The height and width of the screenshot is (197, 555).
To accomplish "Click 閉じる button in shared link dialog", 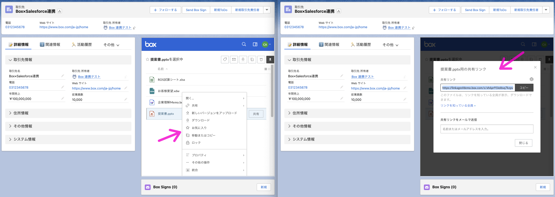I will [x=523, y=143].
